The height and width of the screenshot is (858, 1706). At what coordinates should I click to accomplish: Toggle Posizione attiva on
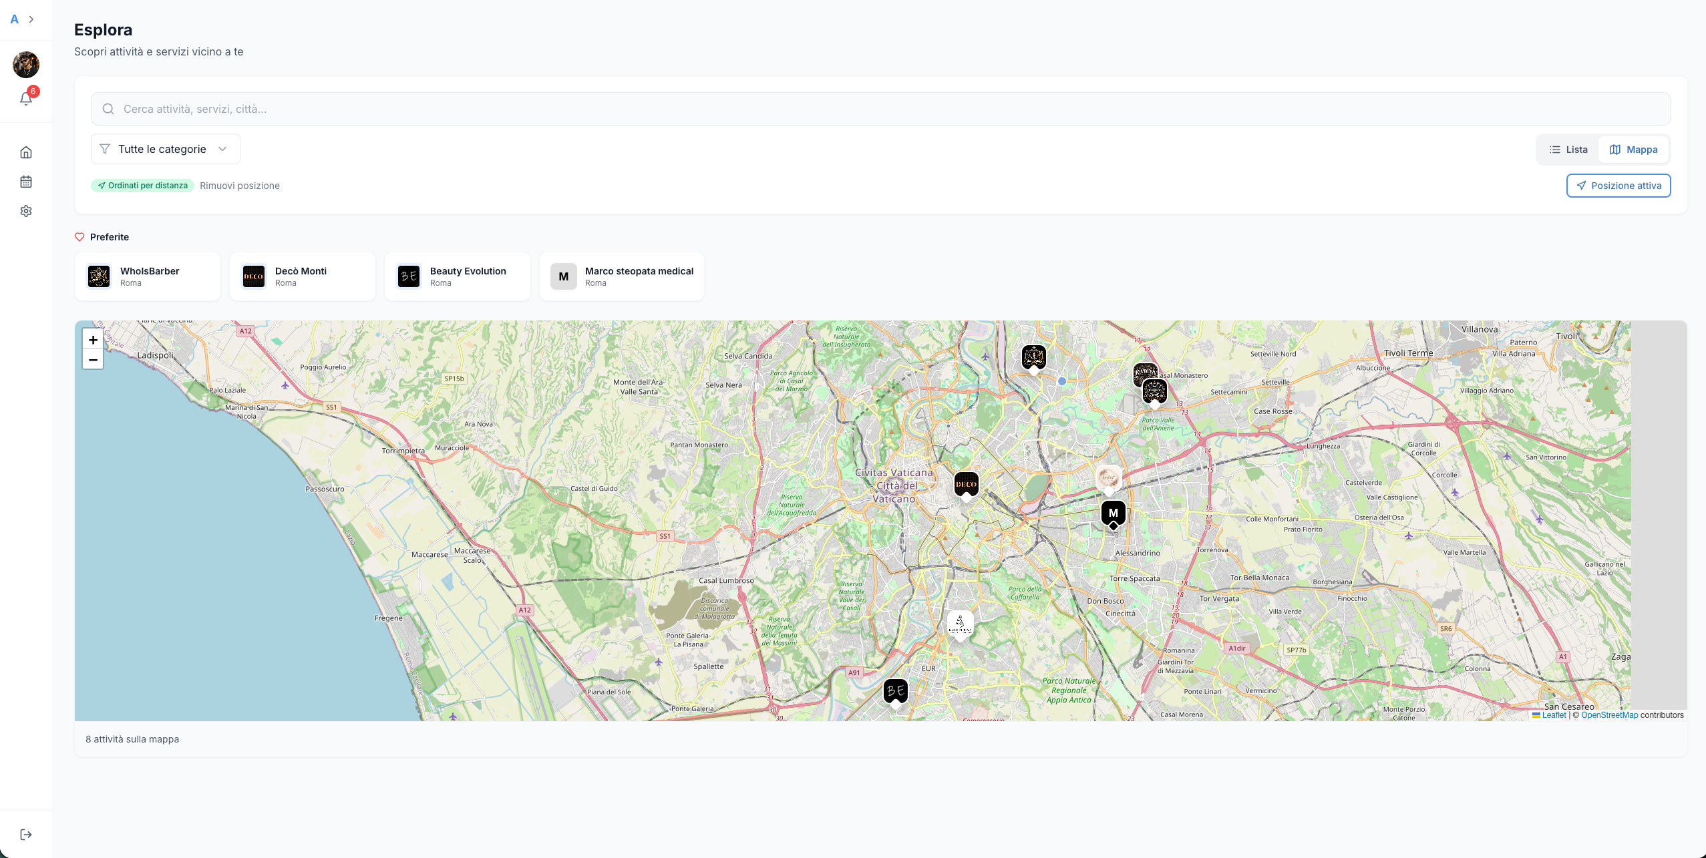coord(1617,185)
